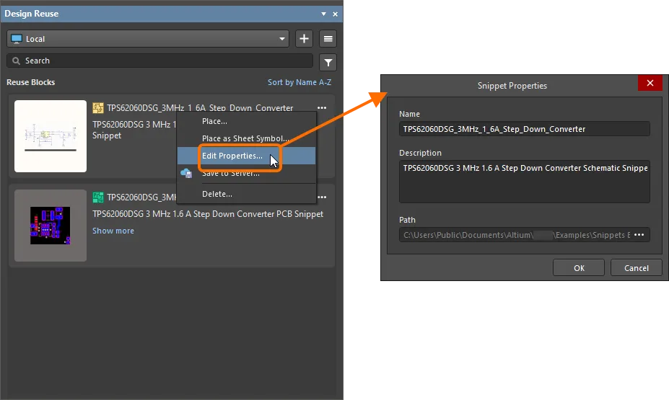Viewport: 669px width, 400px height.
Task: Click TPS62060DSG_3MHz_1_6A_Step_Down_Converter block title
Action: point(200,108)
